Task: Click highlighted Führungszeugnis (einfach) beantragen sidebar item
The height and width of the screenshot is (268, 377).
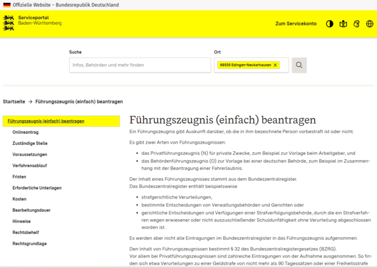Action: pyautogui.click(x=46, y=121)
